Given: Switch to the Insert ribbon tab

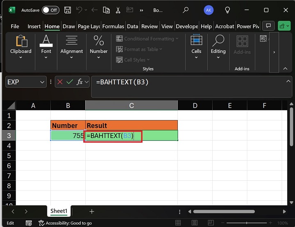Looking at the screenshot, I should (x=34, y=26).
